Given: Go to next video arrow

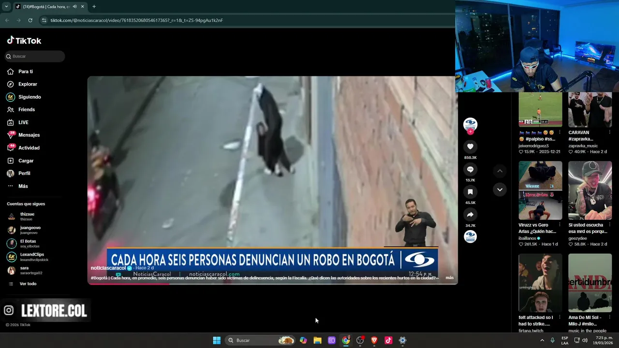Looking at the screenshot, I should click(x=500, y=189).
